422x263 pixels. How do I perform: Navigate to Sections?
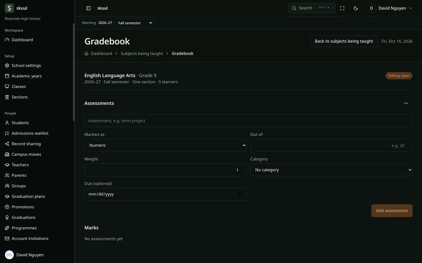pos(20,97)
